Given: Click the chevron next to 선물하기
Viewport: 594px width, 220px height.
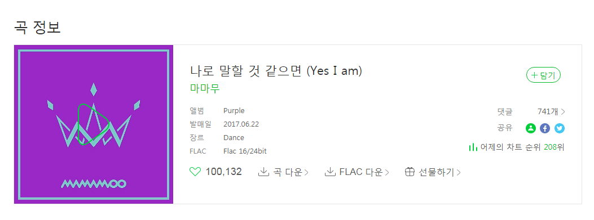Looking at the screenshot, I should [459, 173].
